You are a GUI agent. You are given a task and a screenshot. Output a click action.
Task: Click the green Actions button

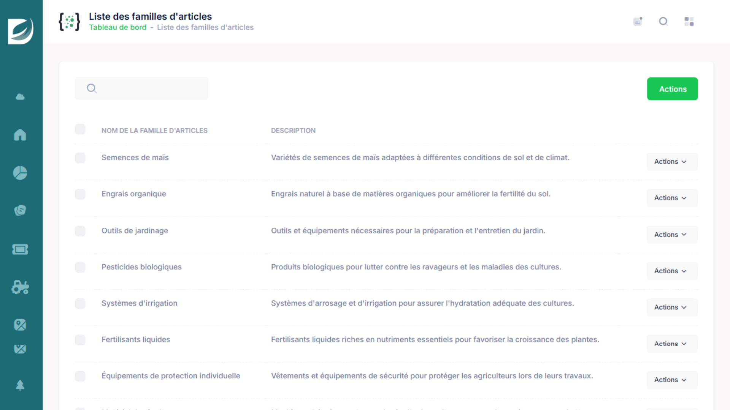672,89
